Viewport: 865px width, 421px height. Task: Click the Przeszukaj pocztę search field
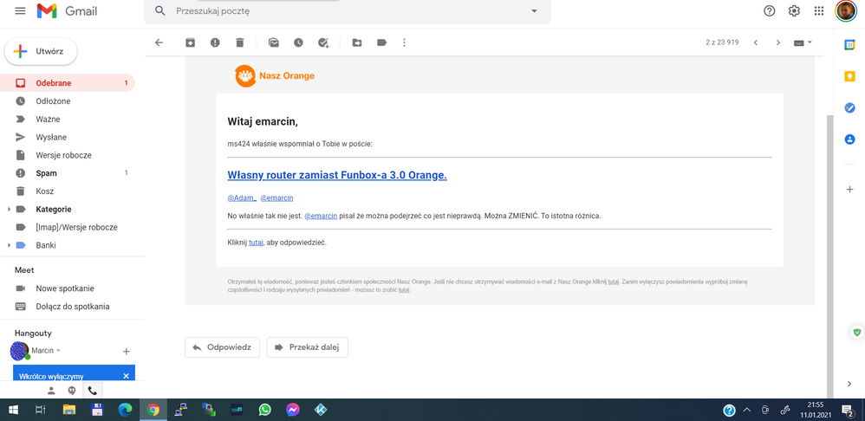pyautogui.click(x=347, y=11)
